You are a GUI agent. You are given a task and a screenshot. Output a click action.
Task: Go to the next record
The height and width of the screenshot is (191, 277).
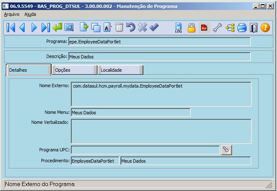(34, 28)
